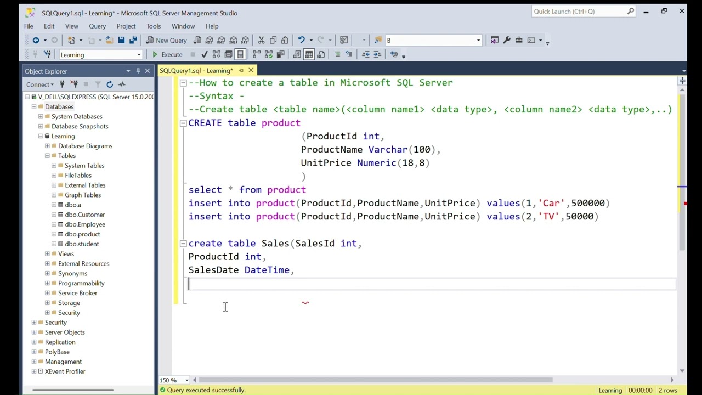The image size is (702, 395).
Task: Select the dbo.student table
Action: point(82,244)
